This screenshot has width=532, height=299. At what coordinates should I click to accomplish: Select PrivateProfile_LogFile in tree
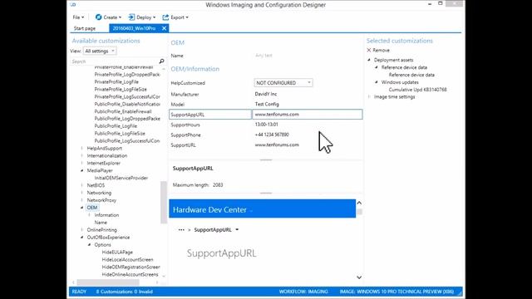(x=116, y=81)
